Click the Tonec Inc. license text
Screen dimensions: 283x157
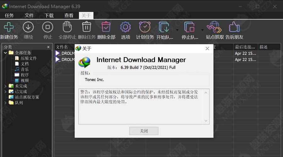coord(94,80)
